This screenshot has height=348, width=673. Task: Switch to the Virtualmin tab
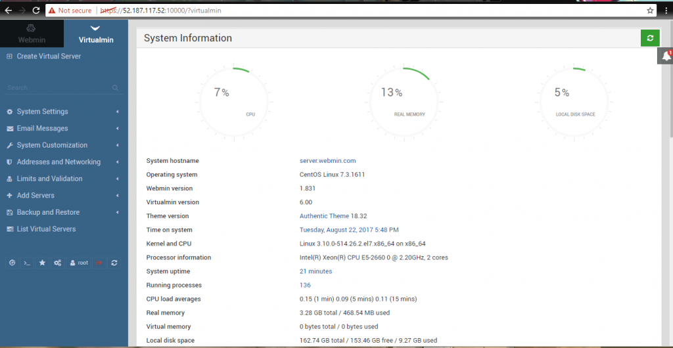[x=96, y=33]
